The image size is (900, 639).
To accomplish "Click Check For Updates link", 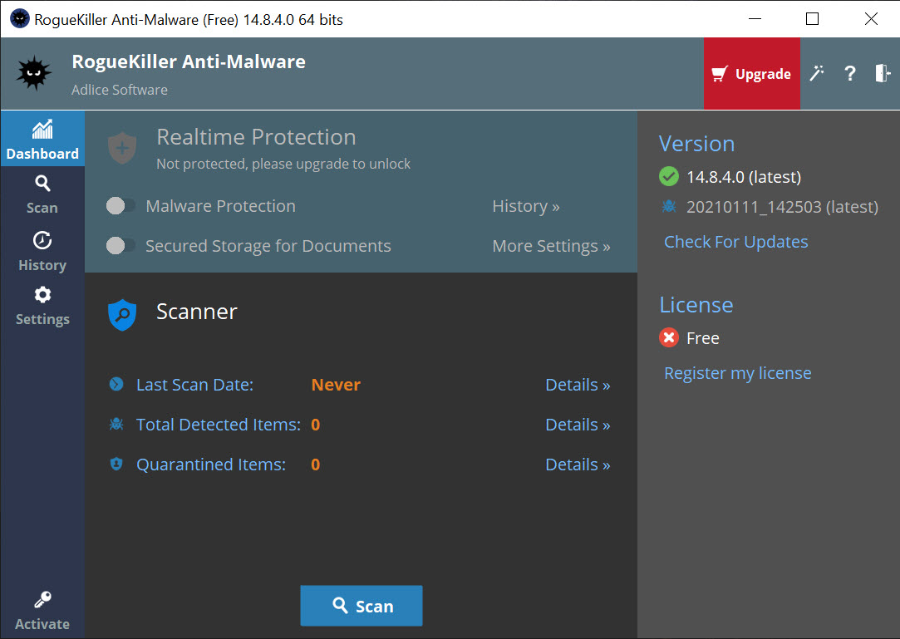I will [x=735, y=242].
